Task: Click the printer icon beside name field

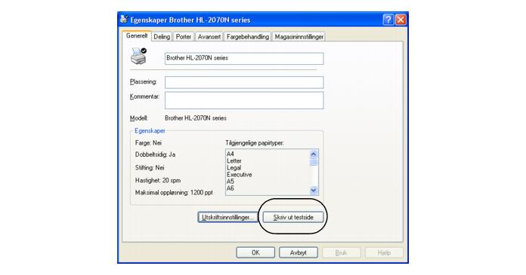Action: tap(138, 56)
